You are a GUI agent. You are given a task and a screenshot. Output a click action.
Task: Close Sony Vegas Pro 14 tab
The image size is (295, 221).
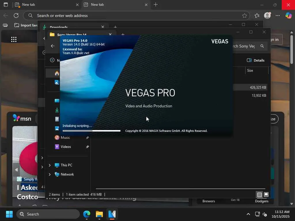110,35
